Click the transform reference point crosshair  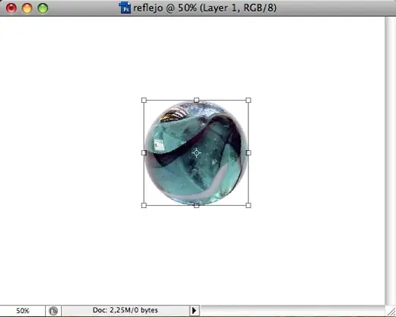196,153
